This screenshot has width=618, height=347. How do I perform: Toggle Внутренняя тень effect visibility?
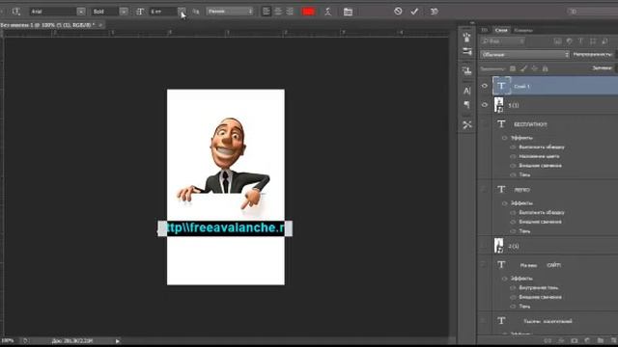point(513,287)
